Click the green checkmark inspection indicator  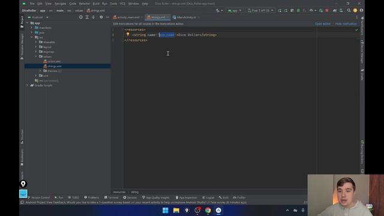[x=356, y=29]
